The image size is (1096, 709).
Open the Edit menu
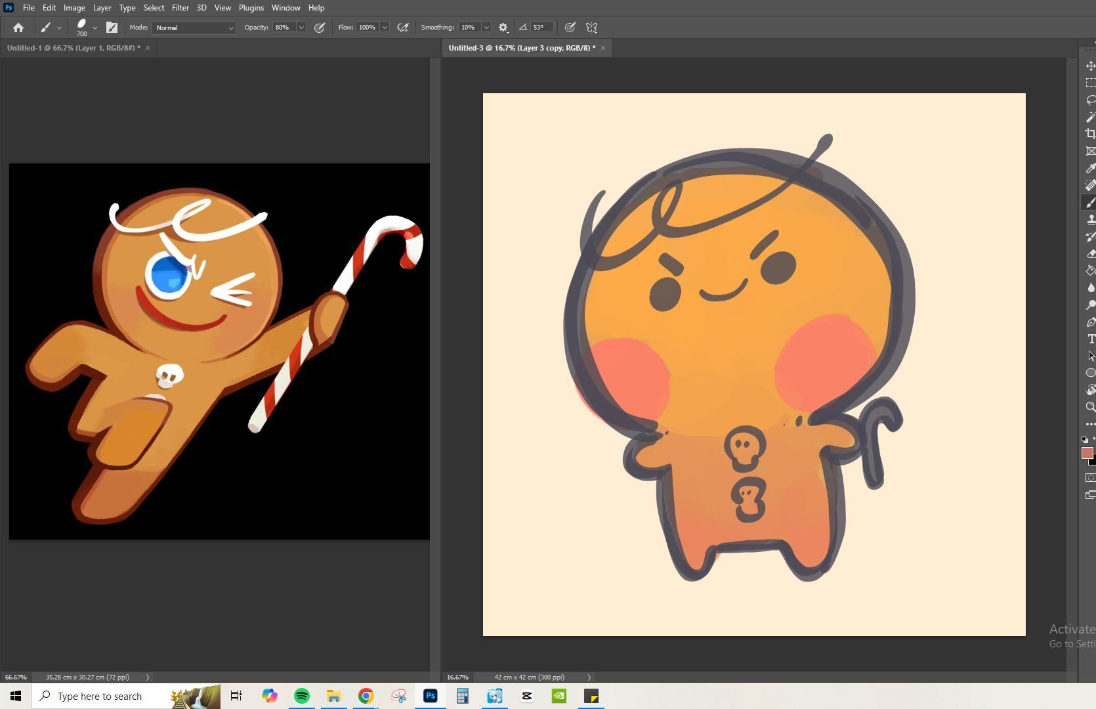pyautogui.click(x=49, y=8)
